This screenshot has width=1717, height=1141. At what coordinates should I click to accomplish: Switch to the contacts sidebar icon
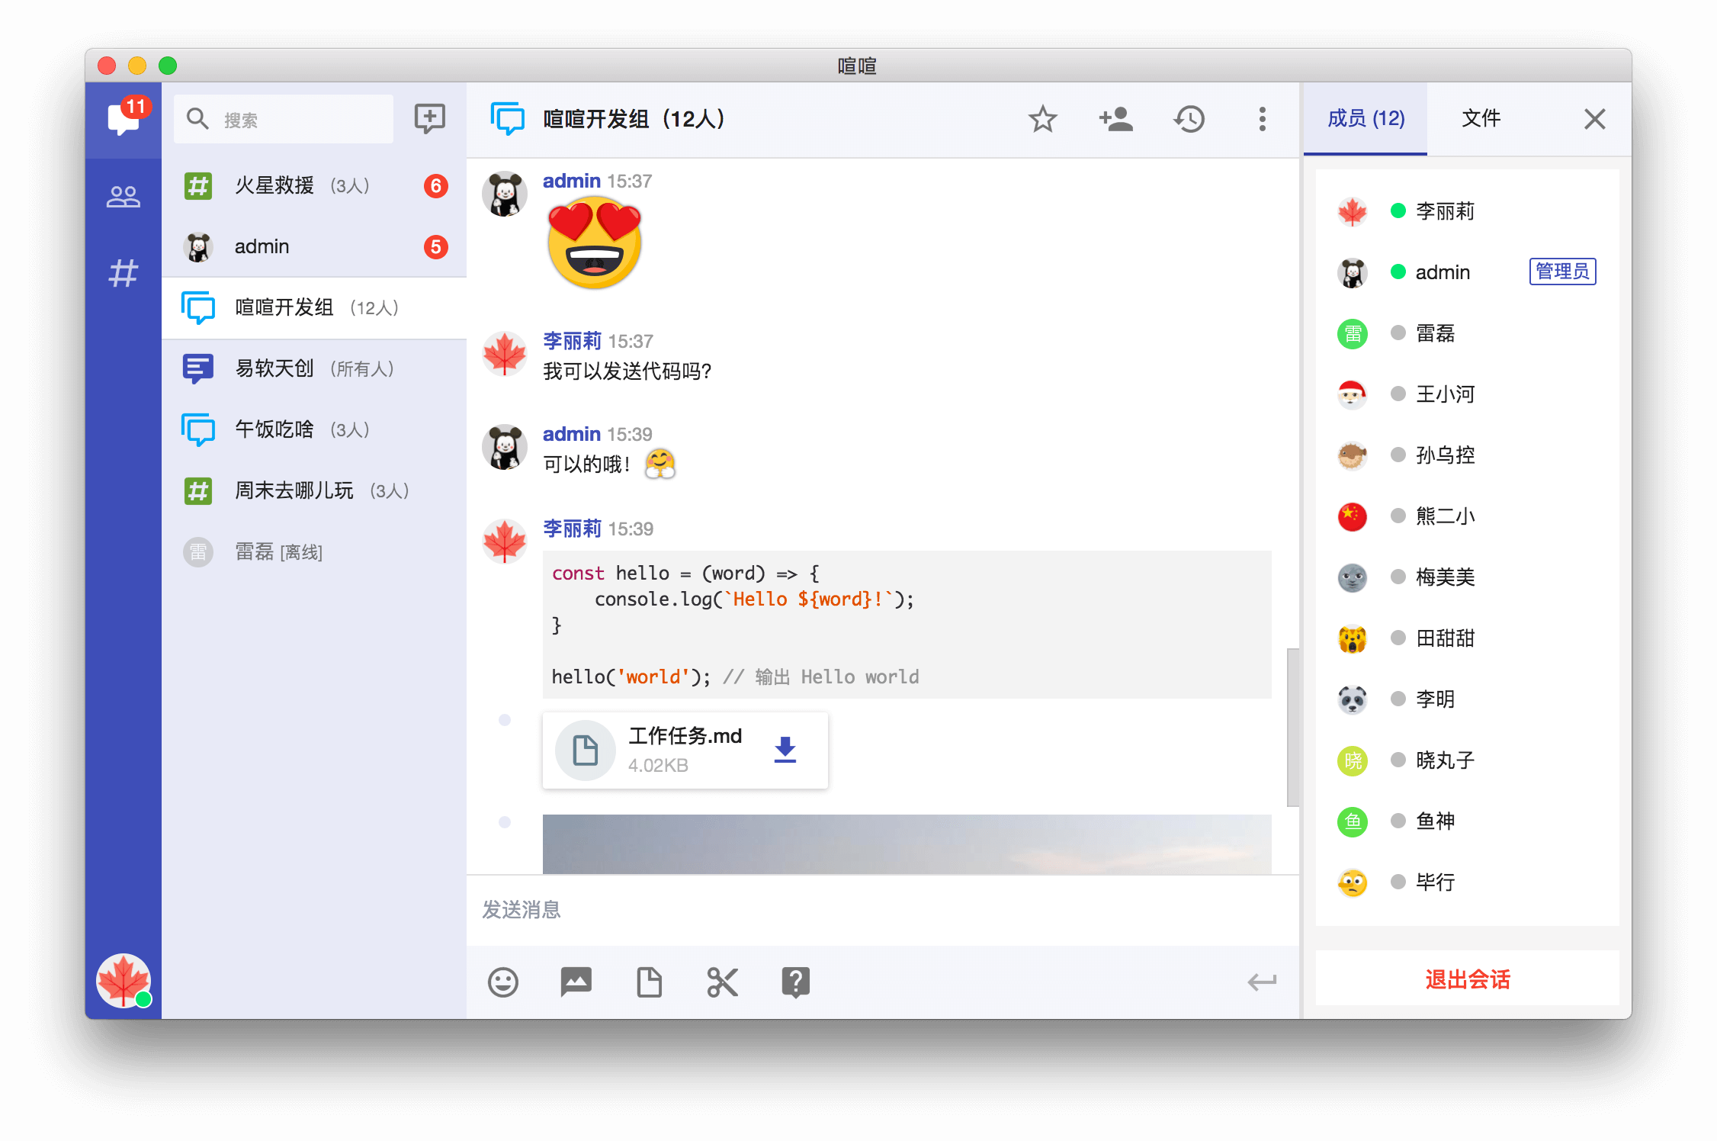tap(124, 195)
